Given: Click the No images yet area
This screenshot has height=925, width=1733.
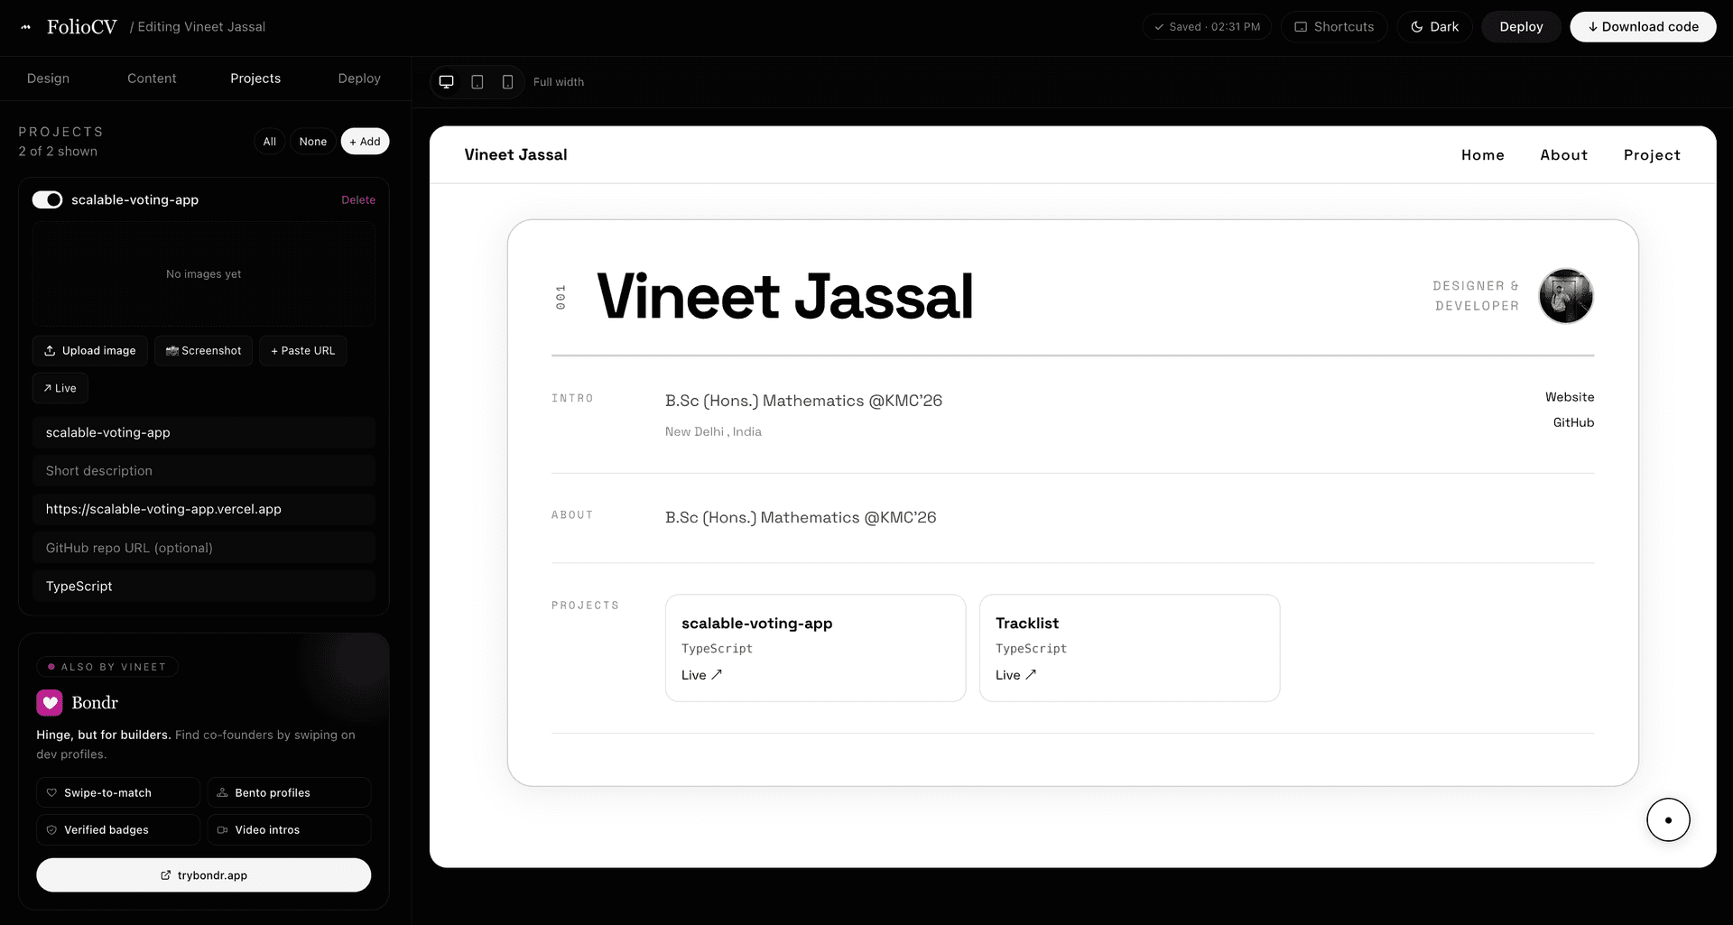Looking at the screenshot, I should [x=204, y=274].
